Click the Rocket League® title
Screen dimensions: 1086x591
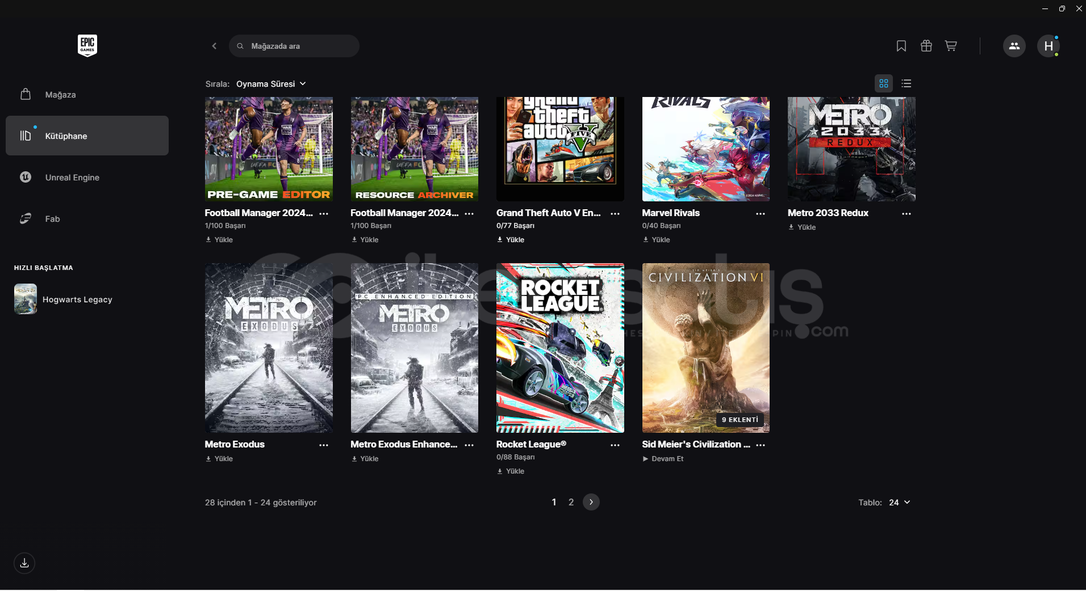click(531, 445)
